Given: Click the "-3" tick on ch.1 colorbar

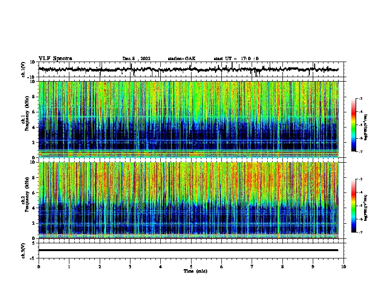Looking at the screenshot, I should 361,99.
